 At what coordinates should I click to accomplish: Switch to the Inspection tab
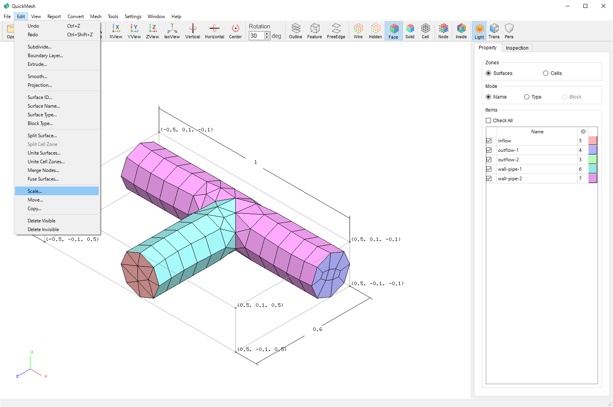pos(517,48)
